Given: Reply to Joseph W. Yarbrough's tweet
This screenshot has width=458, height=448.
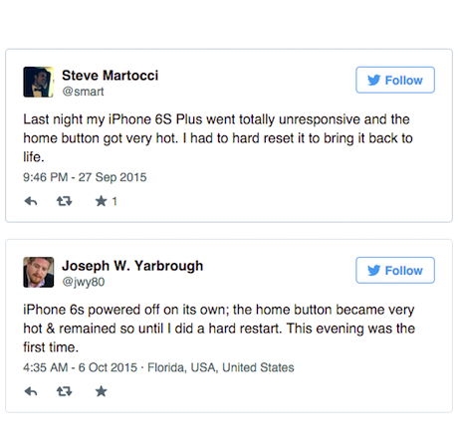Looking at the screenshot, I should [31, 391].
